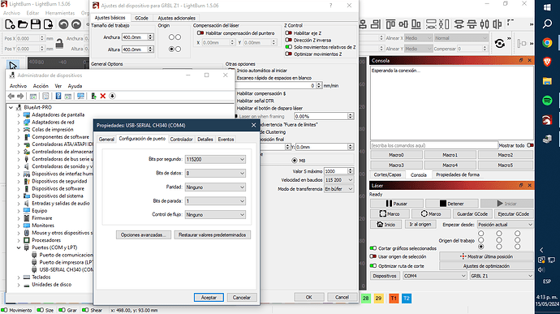
Task: Click Chrome icon in the taskbar
Action: coord(547,43)
